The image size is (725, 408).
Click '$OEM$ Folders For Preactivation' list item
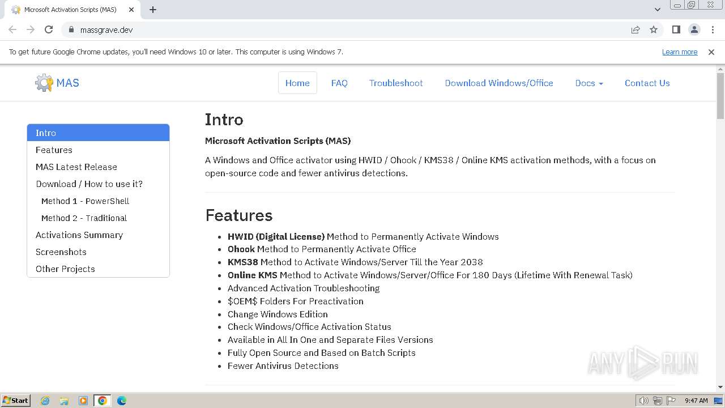[x=296, y=301]
